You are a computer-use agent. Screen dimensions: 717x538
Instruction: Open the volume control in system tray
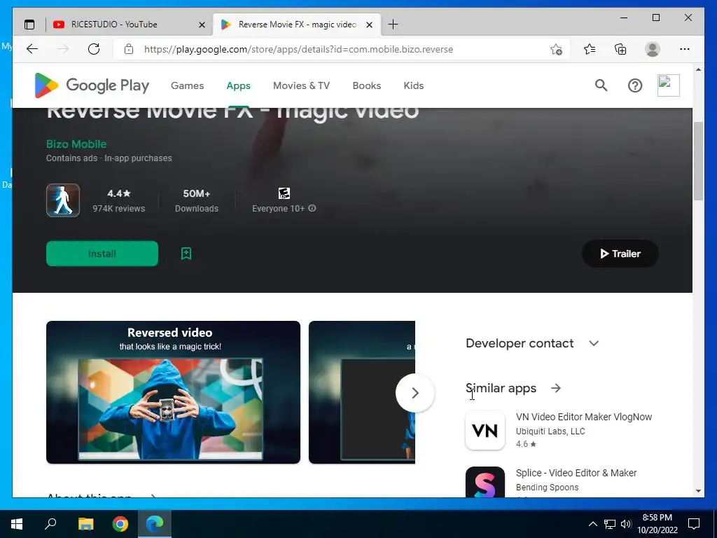click(626, 524)
